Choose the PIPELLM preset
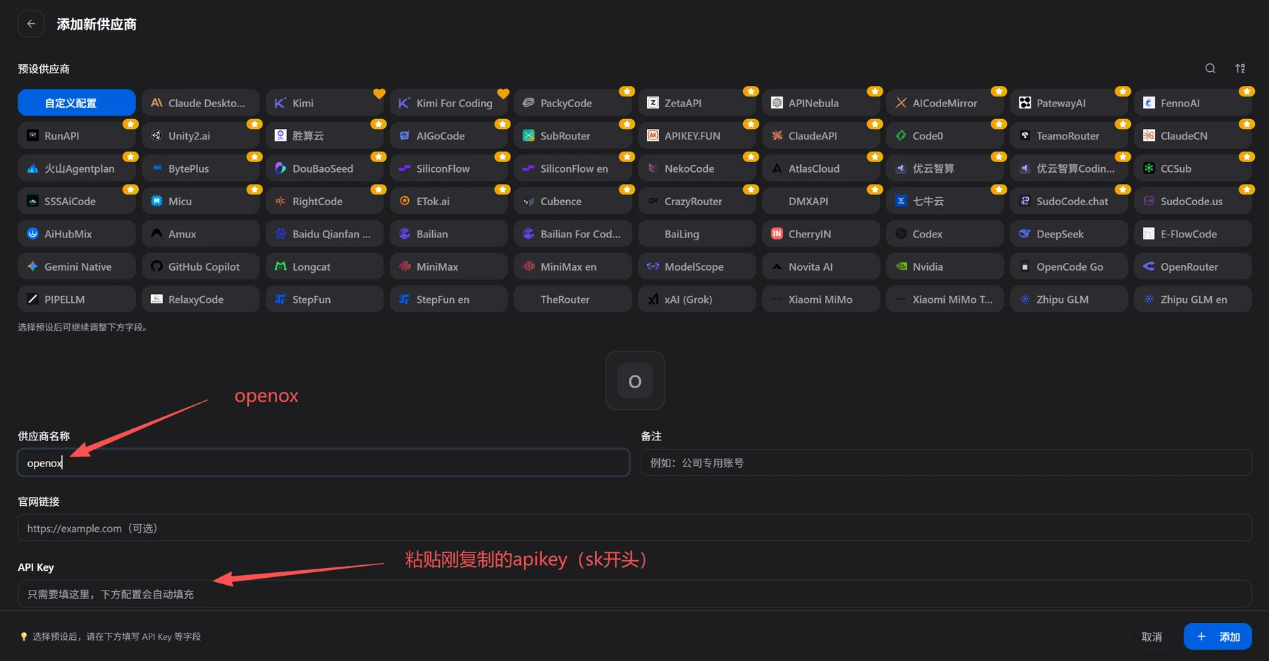 tap(77, 299)
